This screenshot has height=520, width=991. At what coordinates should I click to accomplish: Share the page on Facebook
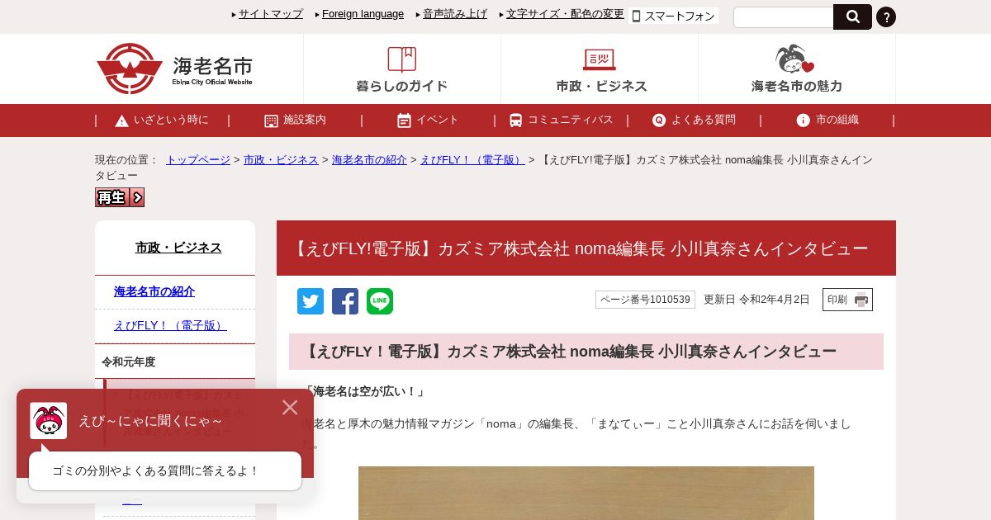(345, 301)
